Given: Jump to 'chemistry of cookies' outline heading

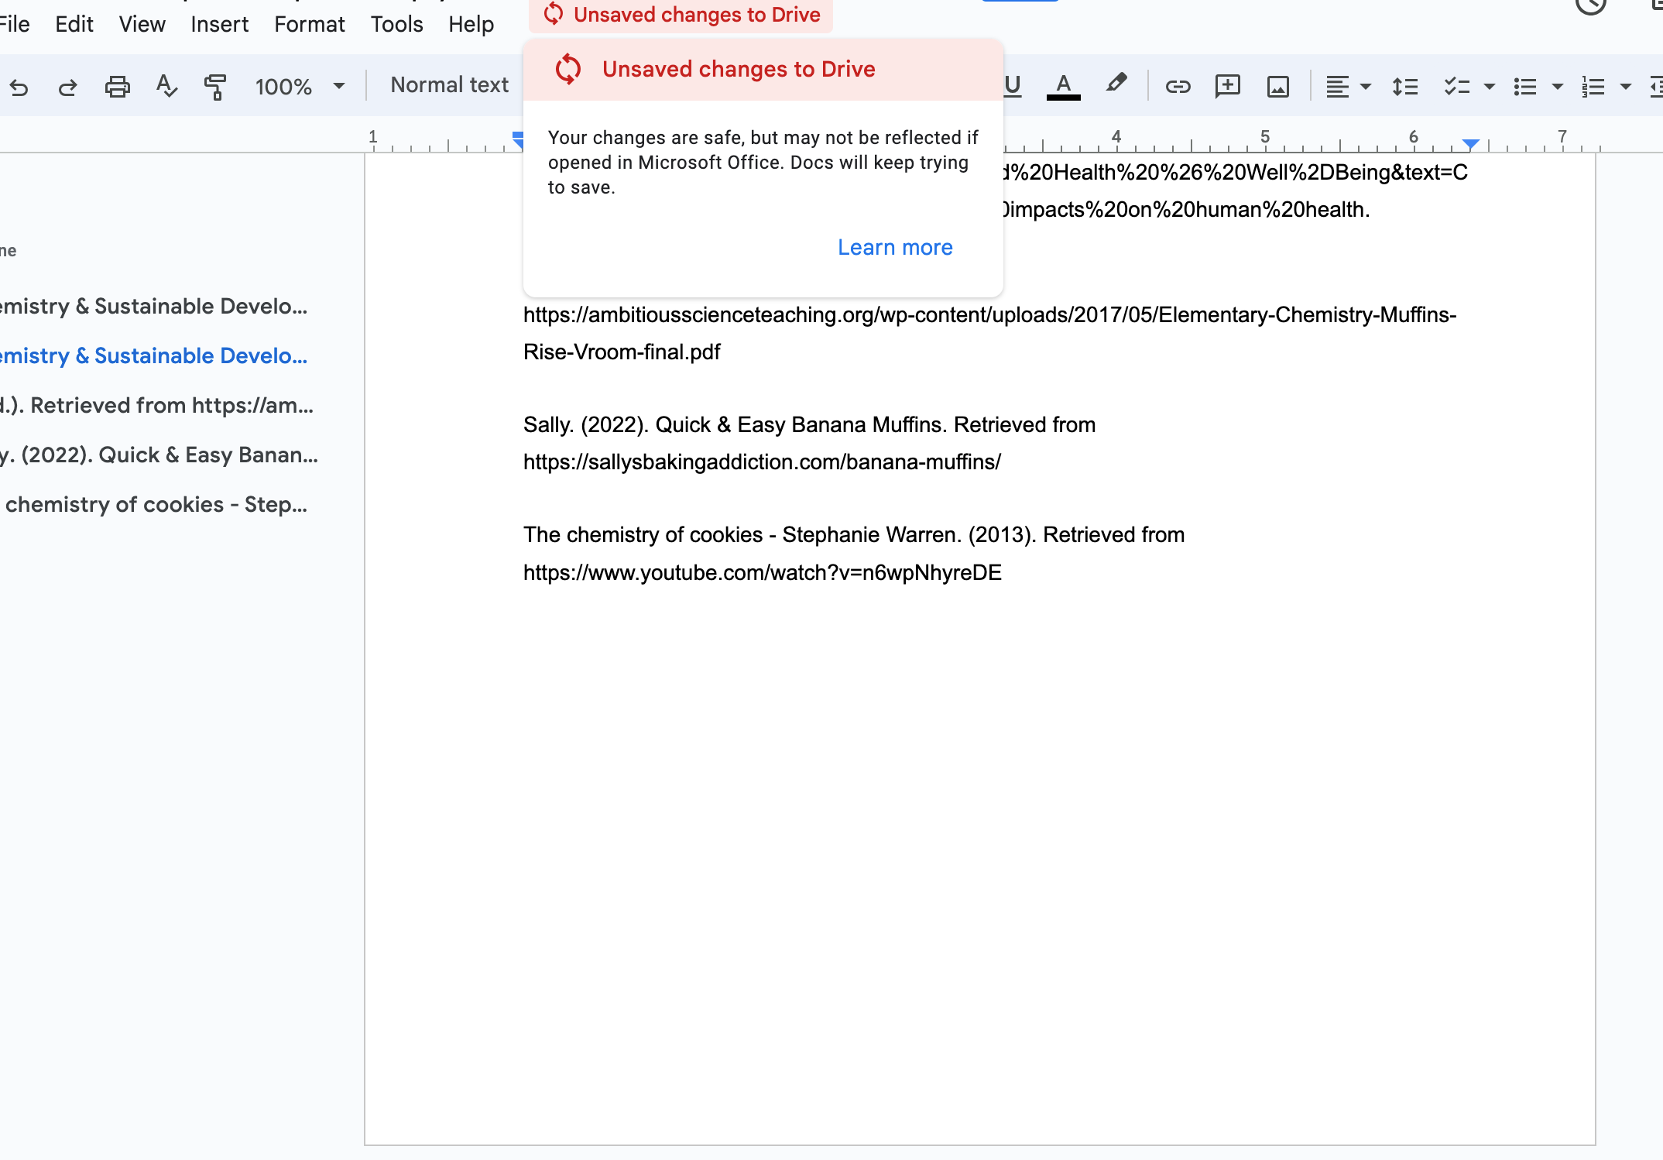Looking at the screenshot, I should (x=156, y=504).
